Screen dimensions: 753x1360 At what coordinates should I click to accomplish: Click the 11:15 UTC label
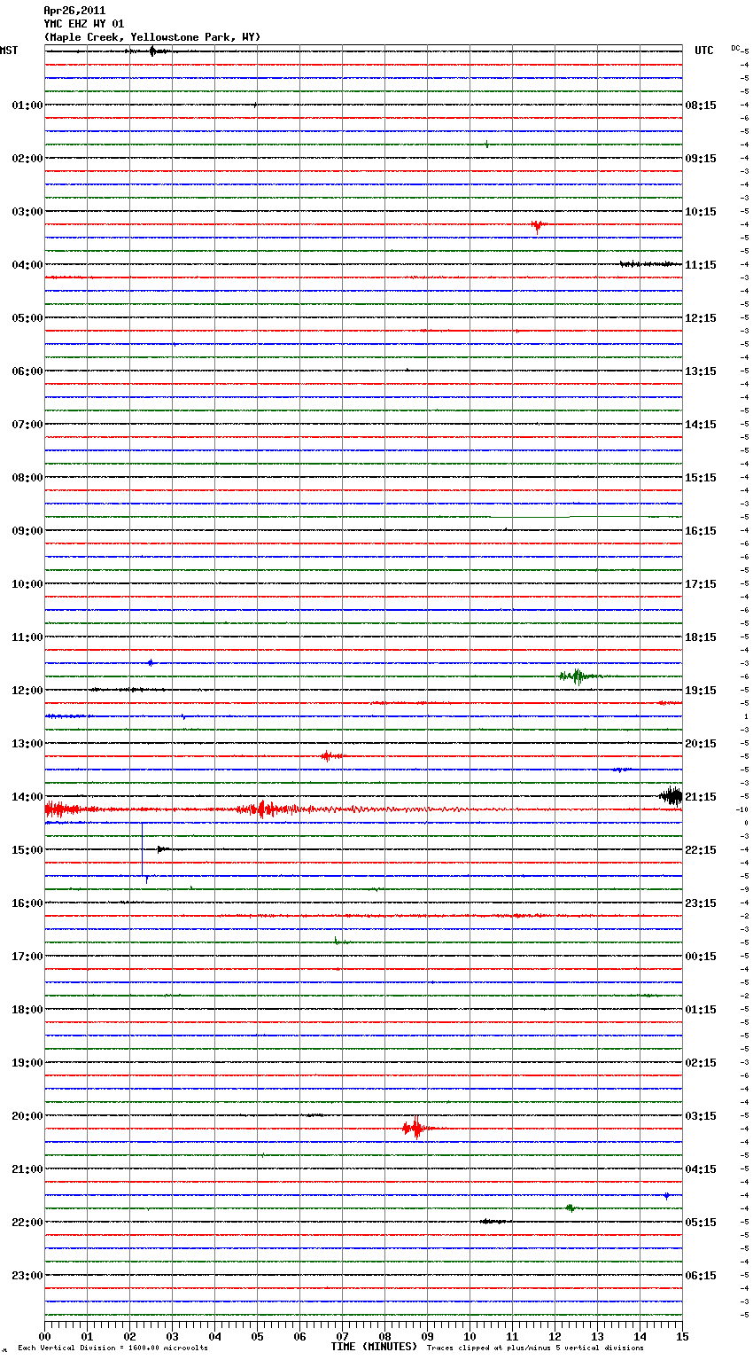[701, 265]
